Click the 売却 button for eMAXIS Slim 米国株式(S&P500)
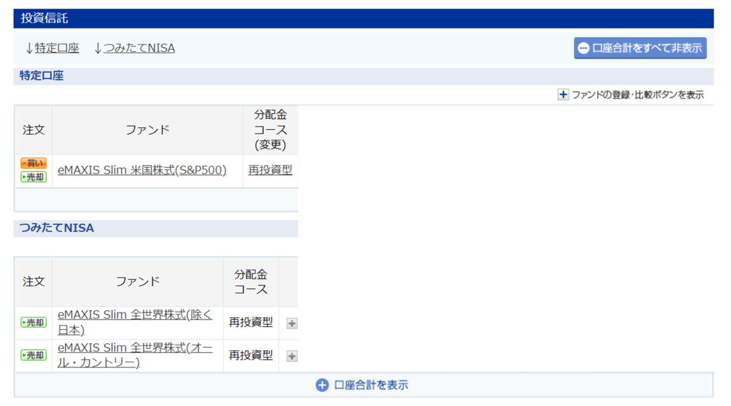The height and width of the screenshot is (406, 731). [x=33, y=177]
